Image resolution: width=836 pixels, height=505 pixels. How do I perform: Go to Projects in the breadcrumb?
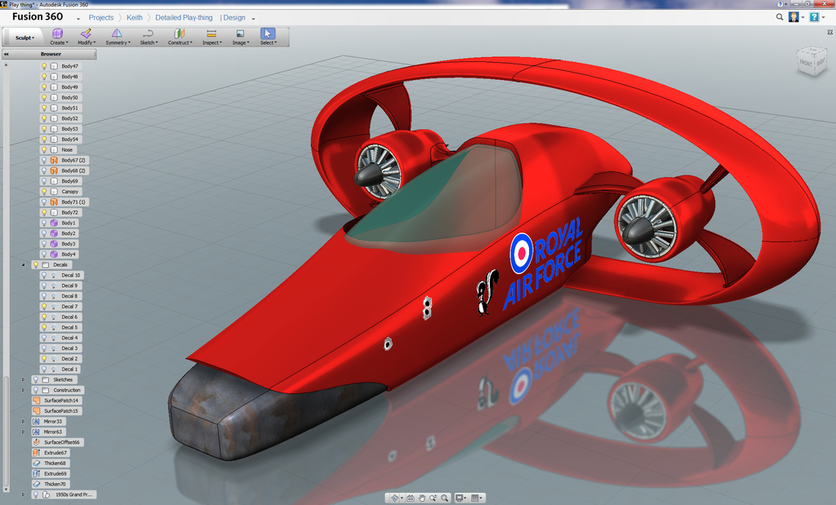(100, 18)
